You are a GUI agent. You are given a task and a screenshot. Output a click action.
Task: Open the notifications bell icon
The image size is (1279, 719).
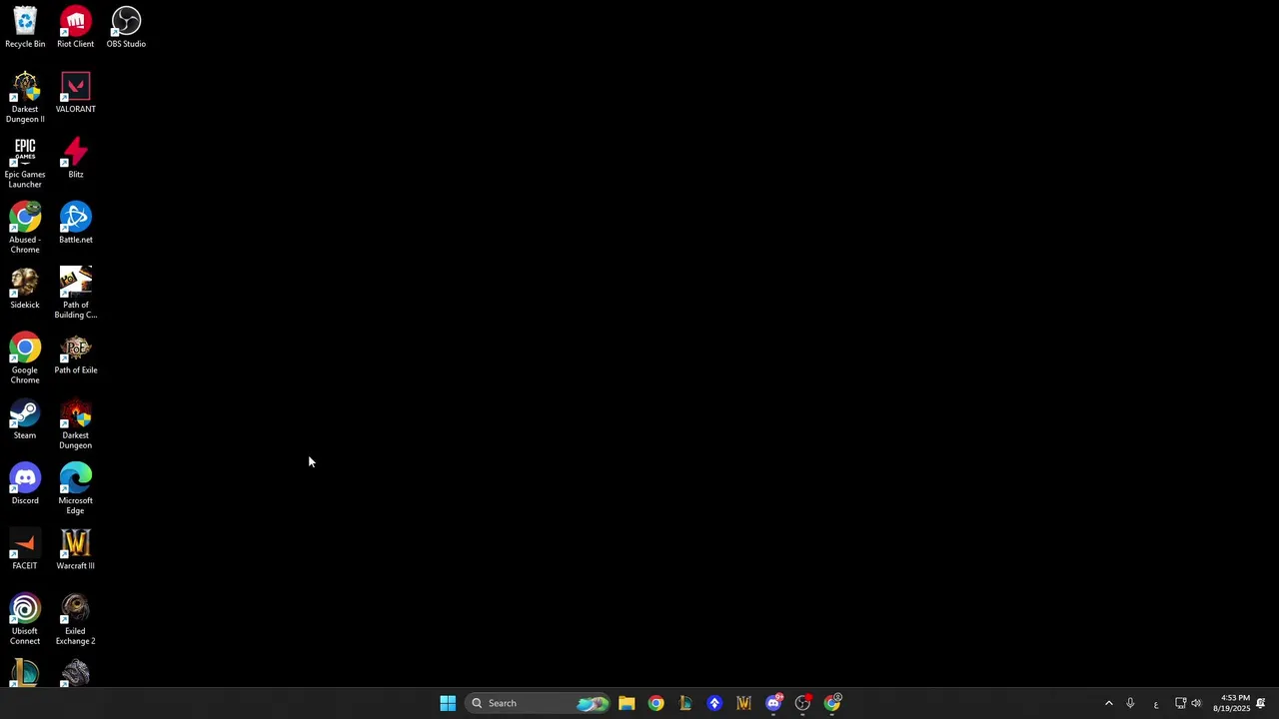[1261, 703]
